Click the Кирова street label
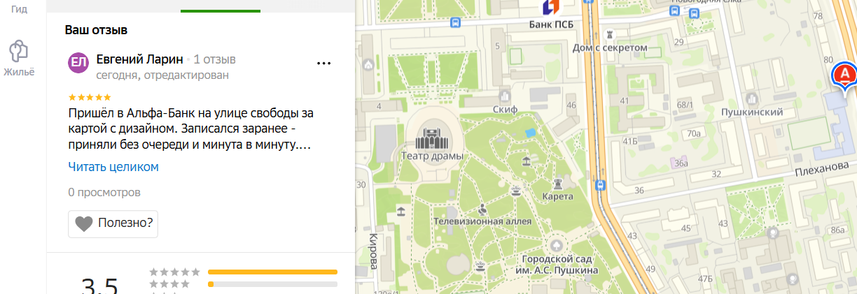 [372, 250]
